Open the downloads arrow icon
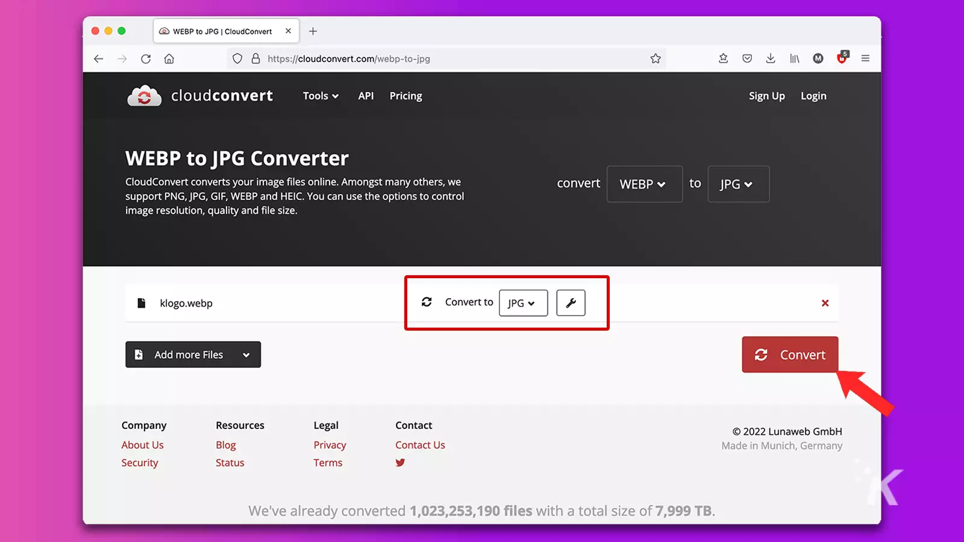This screenshot has width=964, height=542. point(771,58)
